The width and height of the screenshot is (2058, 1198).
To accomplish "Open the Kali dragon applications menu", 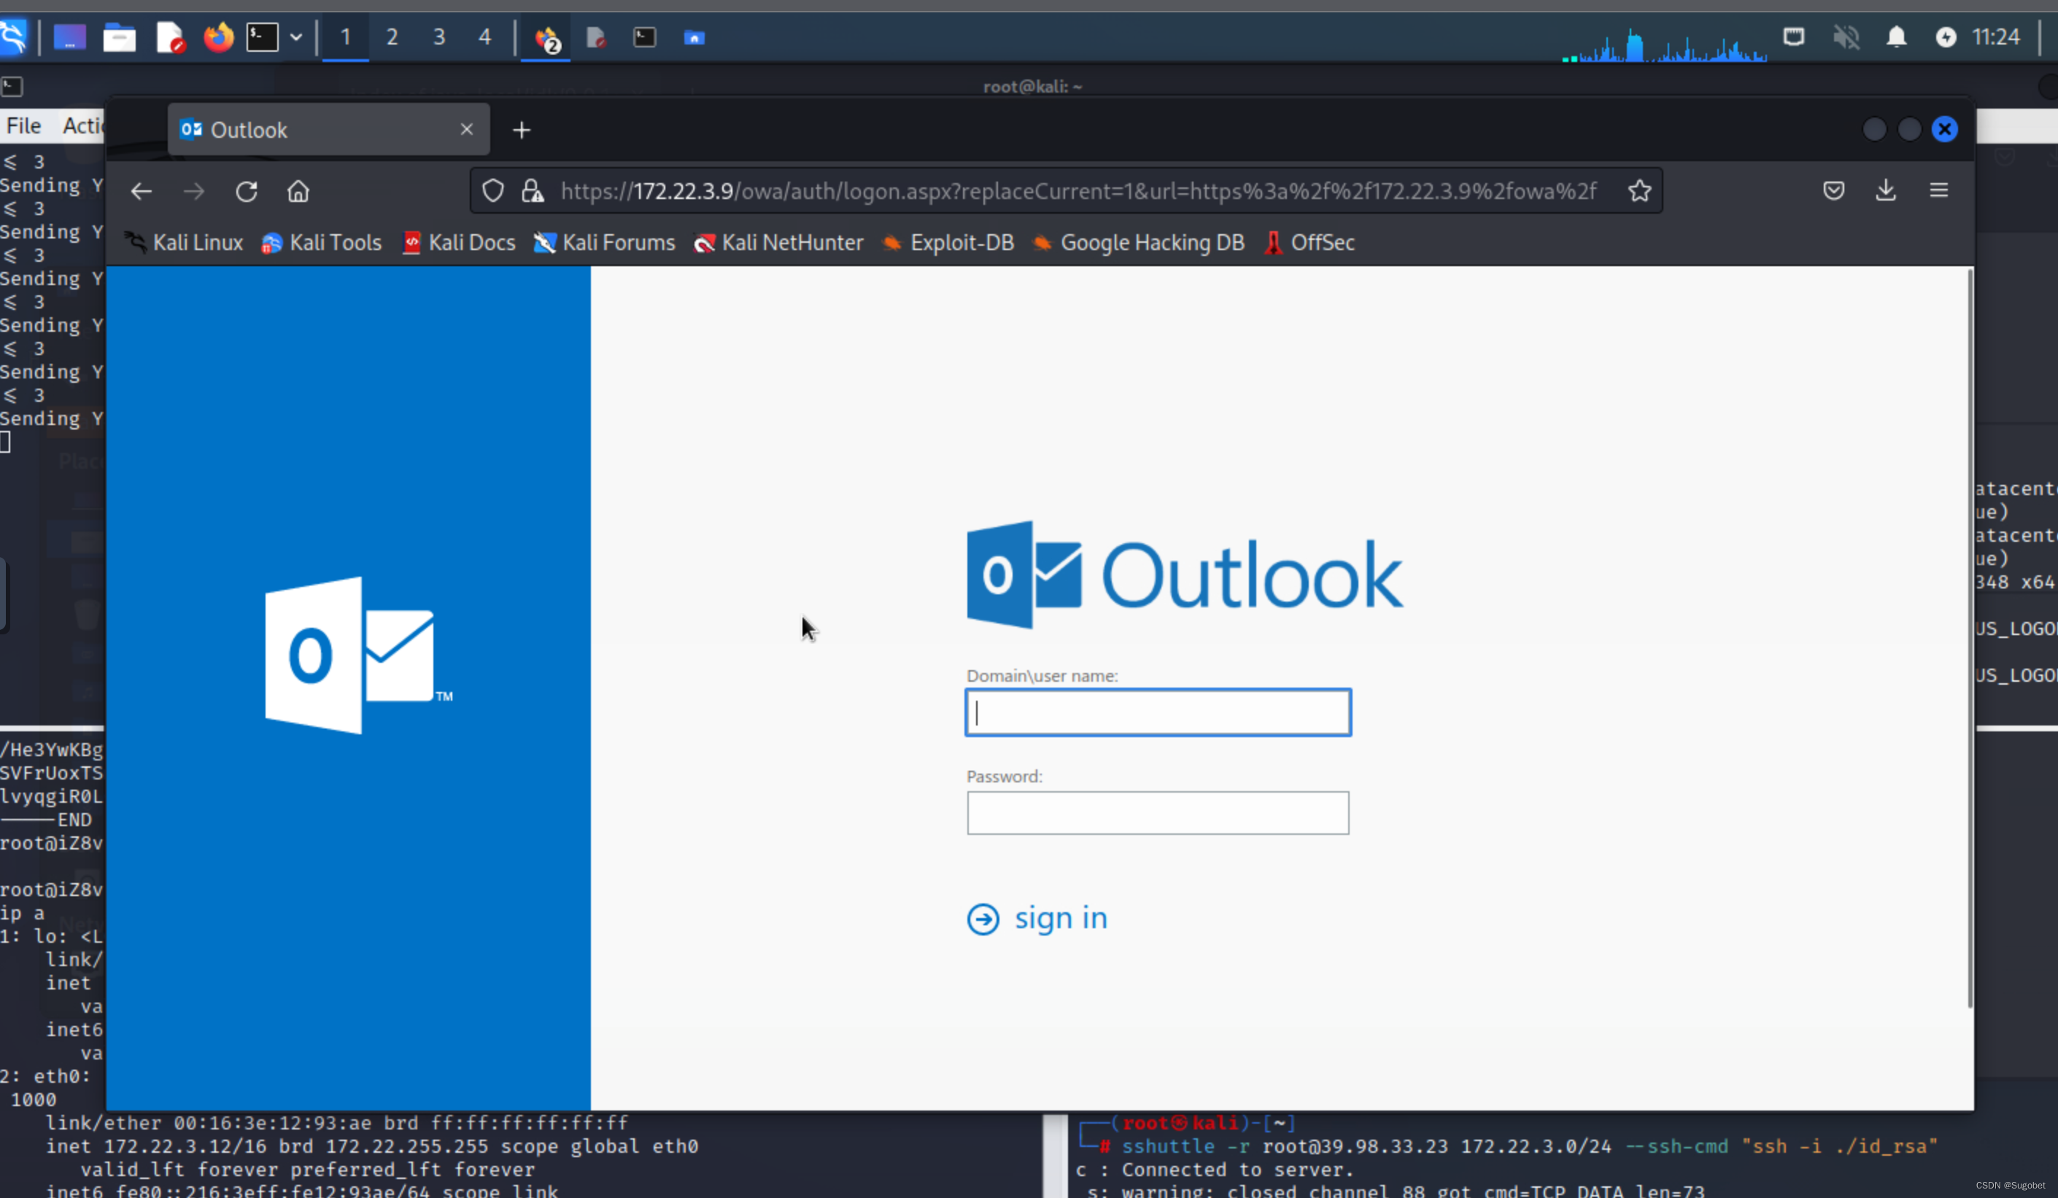I will point(12,36).
